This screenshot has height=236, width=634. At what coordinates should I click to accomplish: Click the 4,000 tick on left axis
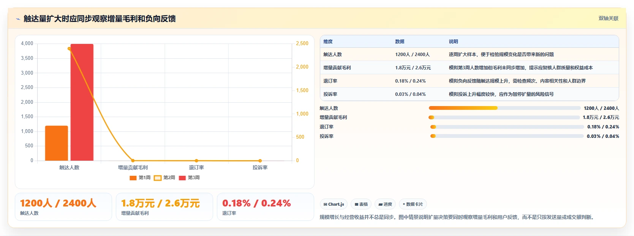click(x=27, y=44)
